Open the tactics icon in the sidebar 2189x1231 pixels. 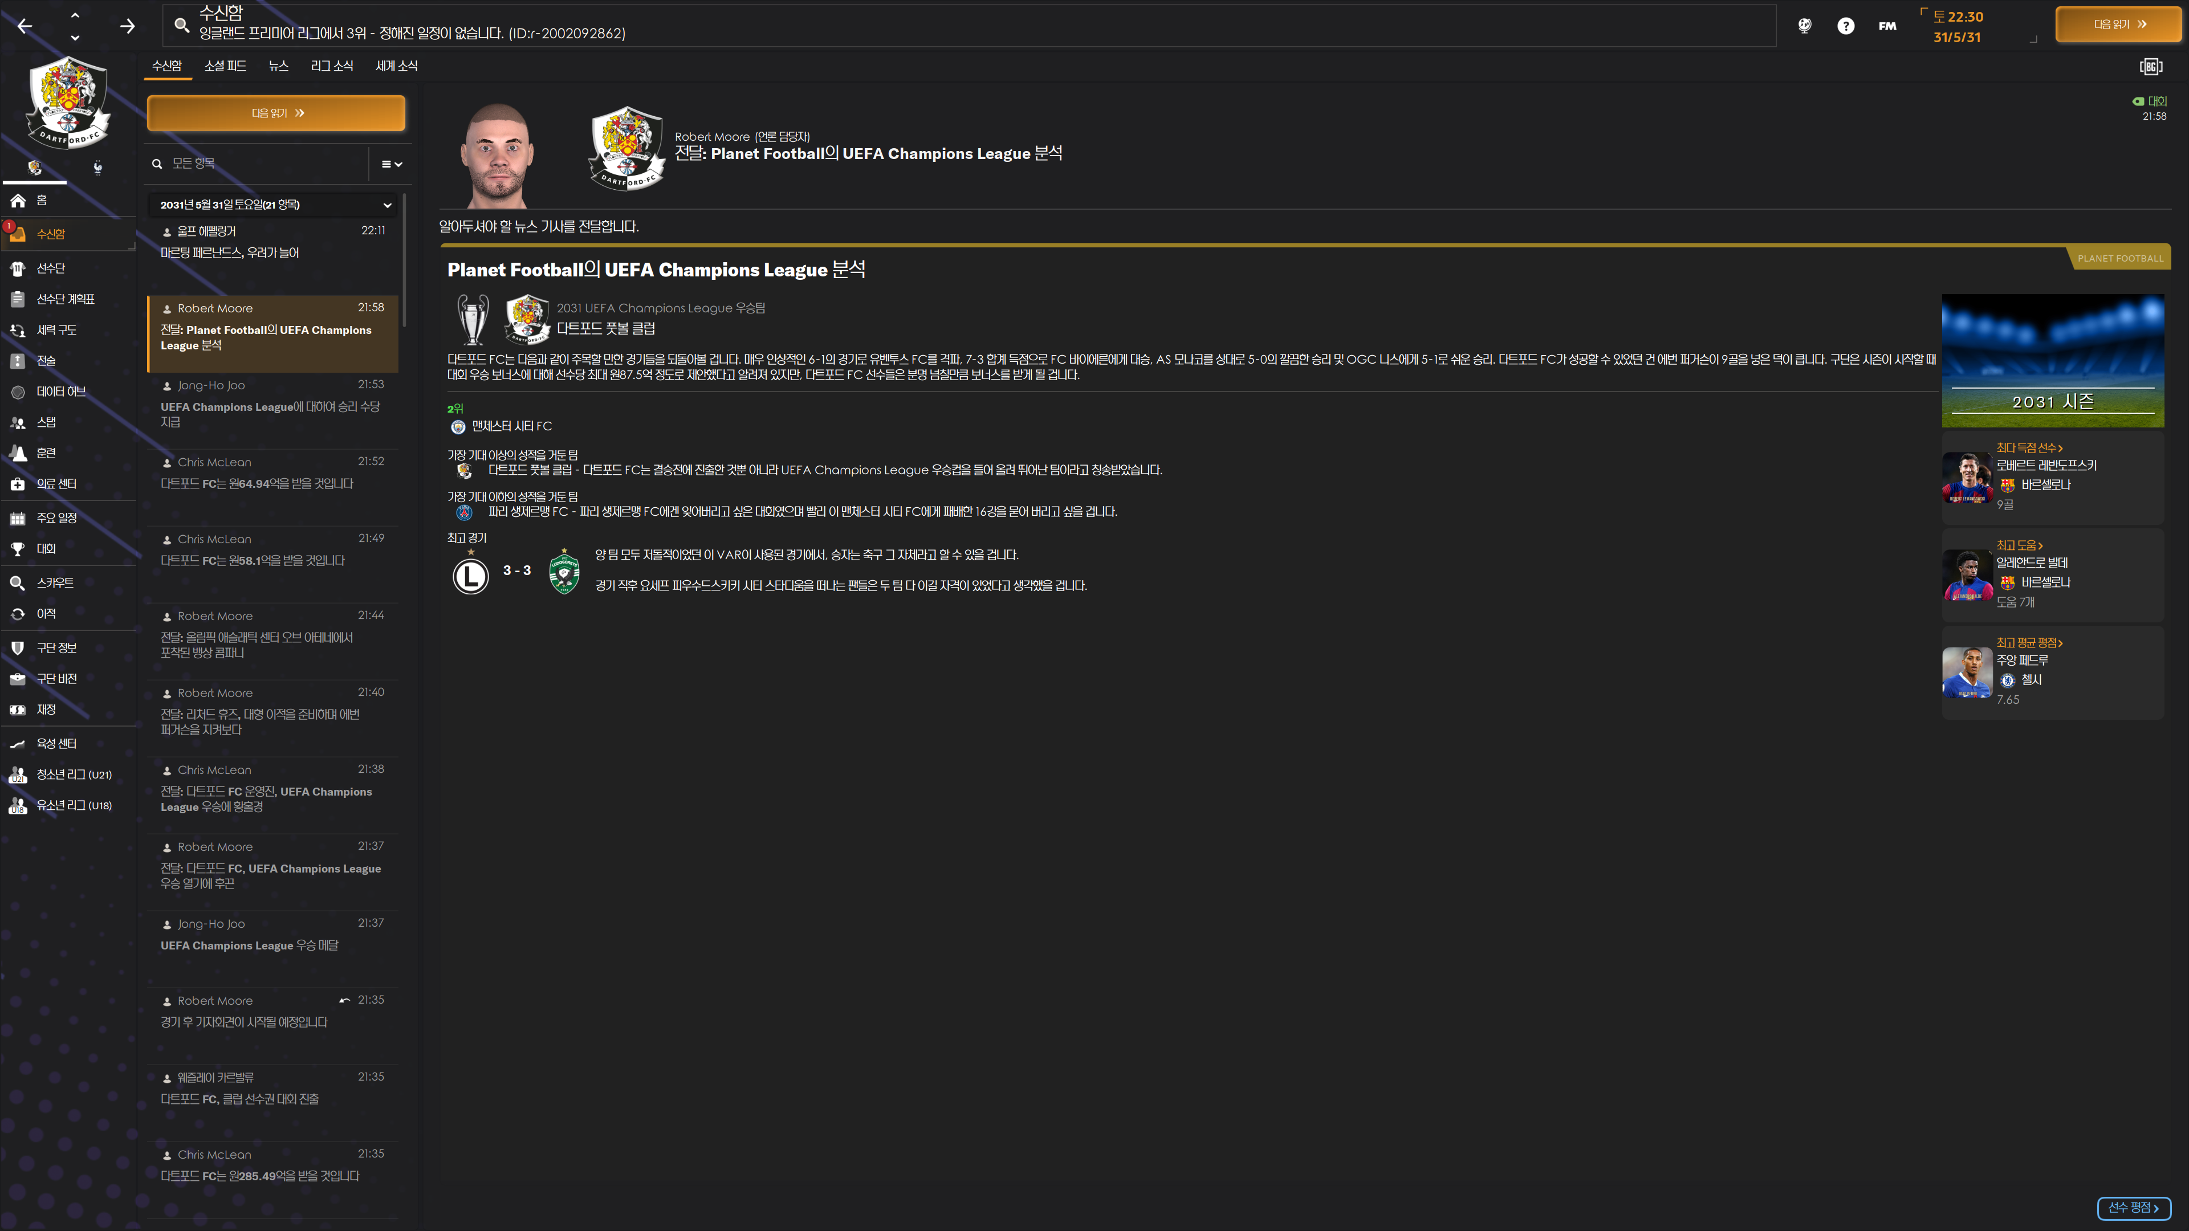18,361
